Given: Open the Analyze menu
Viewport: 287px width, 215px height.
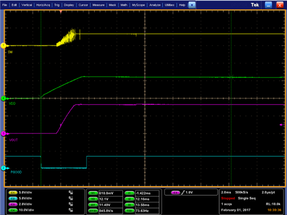Looking at the screenshot, I should (155, 5).
